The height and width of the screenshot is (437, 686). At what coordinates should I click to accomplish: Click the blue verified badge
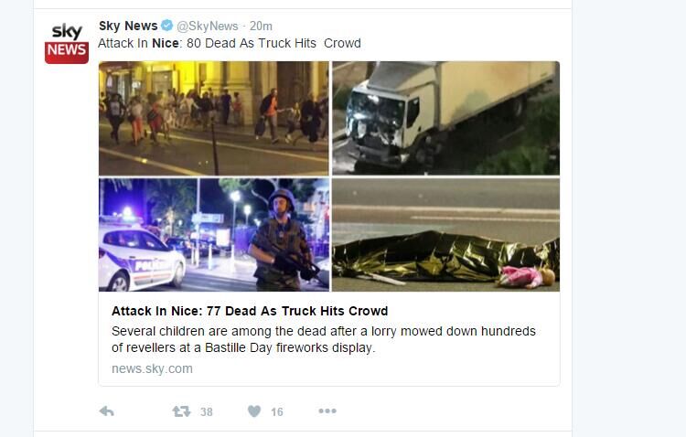click(166, 26)
